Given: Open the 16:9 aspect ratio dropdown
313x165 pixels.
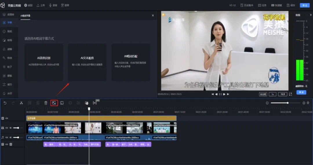Looking at the screenshot, I should pyautogui.click(x=283, y=94).
